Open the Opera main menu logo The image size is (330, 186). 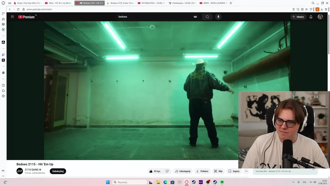3,3
